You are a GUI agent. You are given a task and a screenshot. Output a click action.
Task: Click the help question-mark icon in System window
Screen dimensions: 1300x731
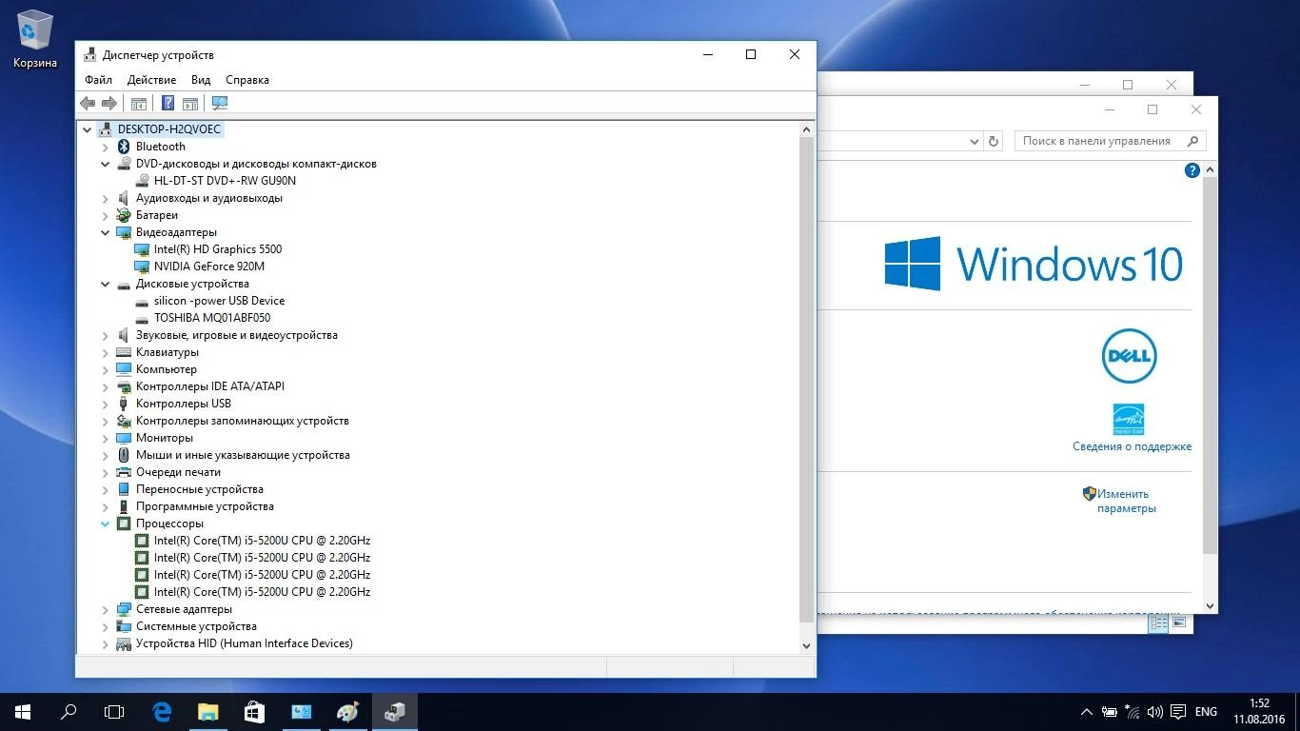[1192, 170]
